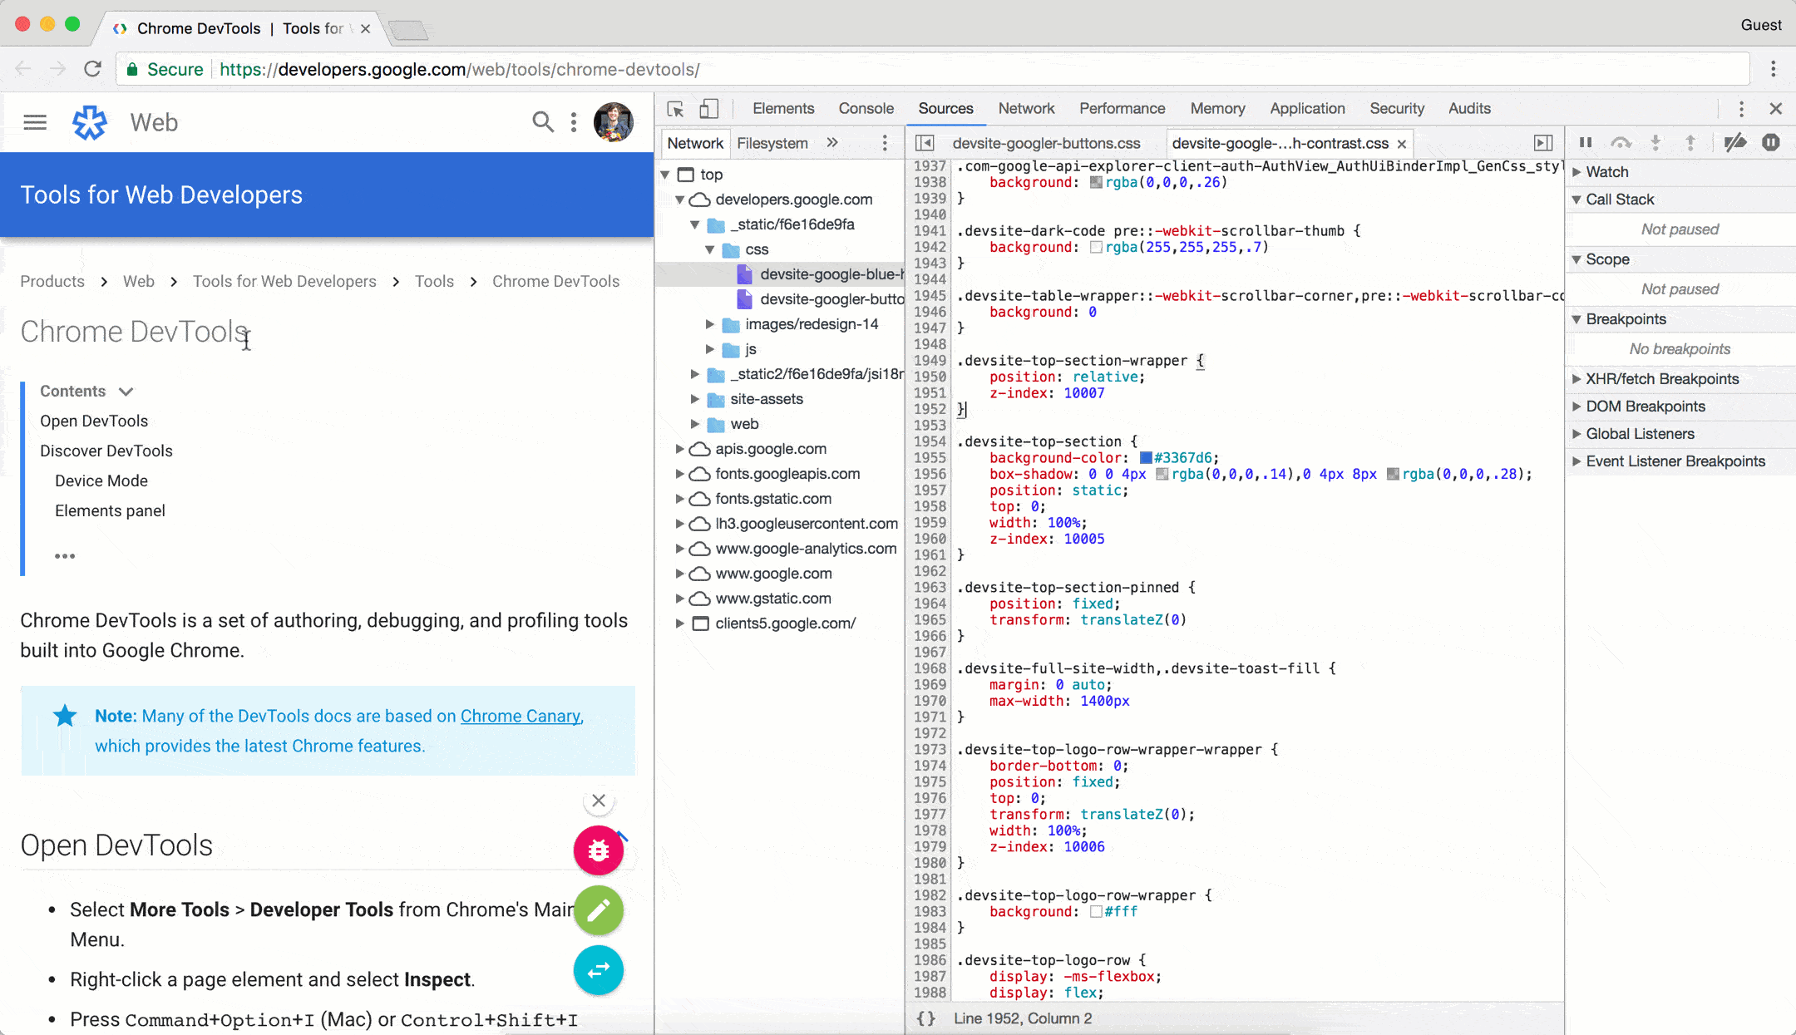This screenshot has height=1035, width=1796.
Task: Click the device mode toggle icon
Action: pos(709,110)
